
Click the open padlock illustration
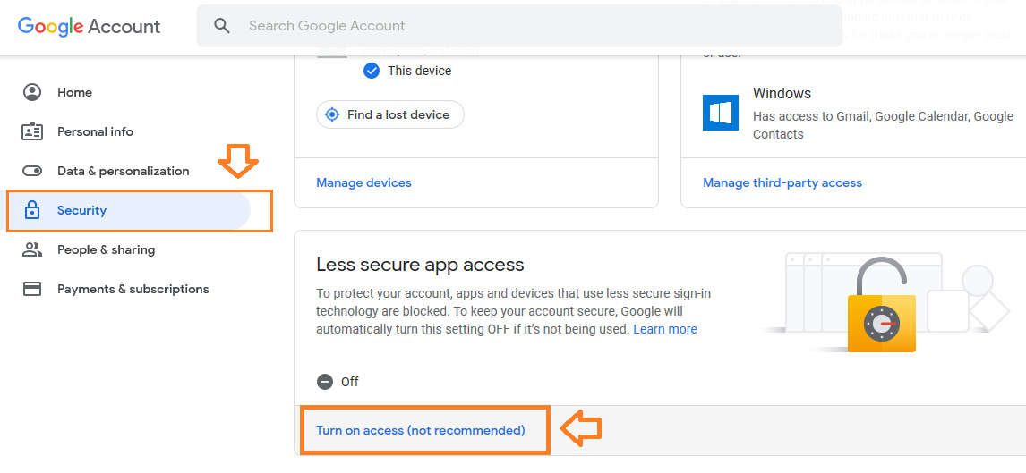[881, 305]
